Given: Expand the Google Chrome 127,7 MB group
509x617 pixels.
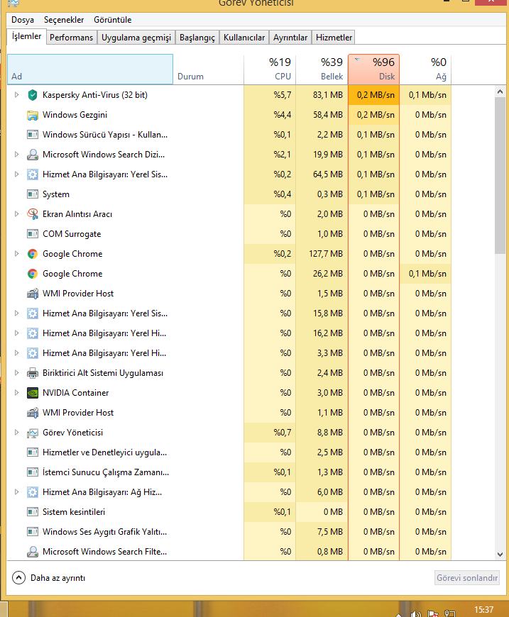Looking at the screenshot, I should (16, 254).
